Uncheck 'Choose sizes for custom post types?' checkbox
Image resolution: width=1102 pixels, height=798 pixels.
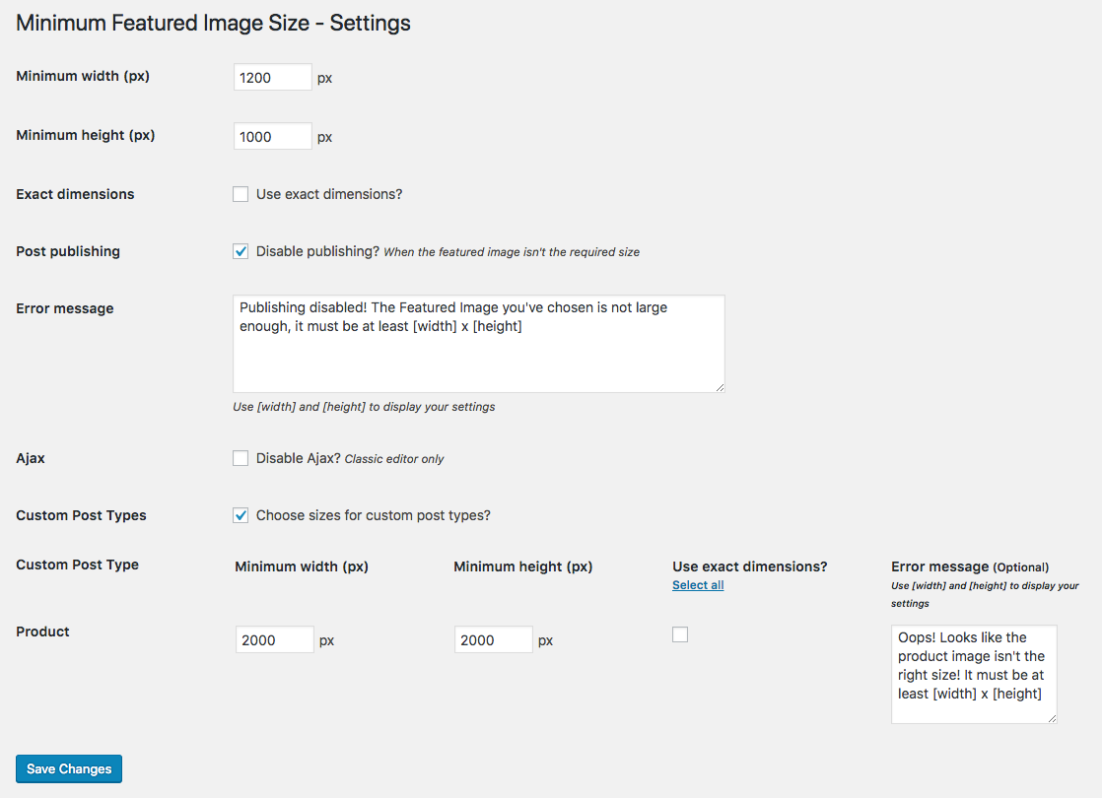coord(241,515)
